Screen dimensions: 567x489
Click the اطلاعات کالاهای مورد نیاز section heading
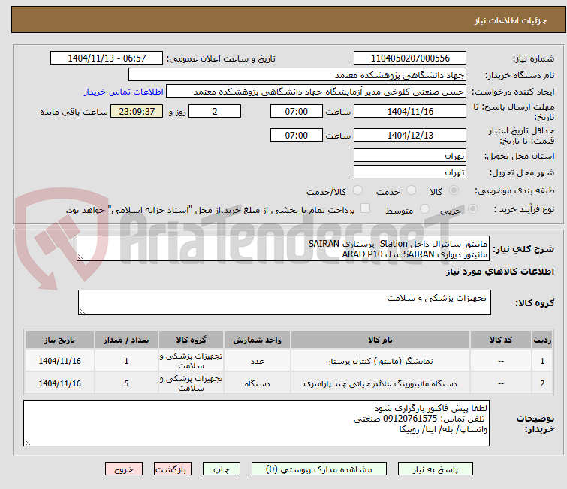(x=499, y=271)
